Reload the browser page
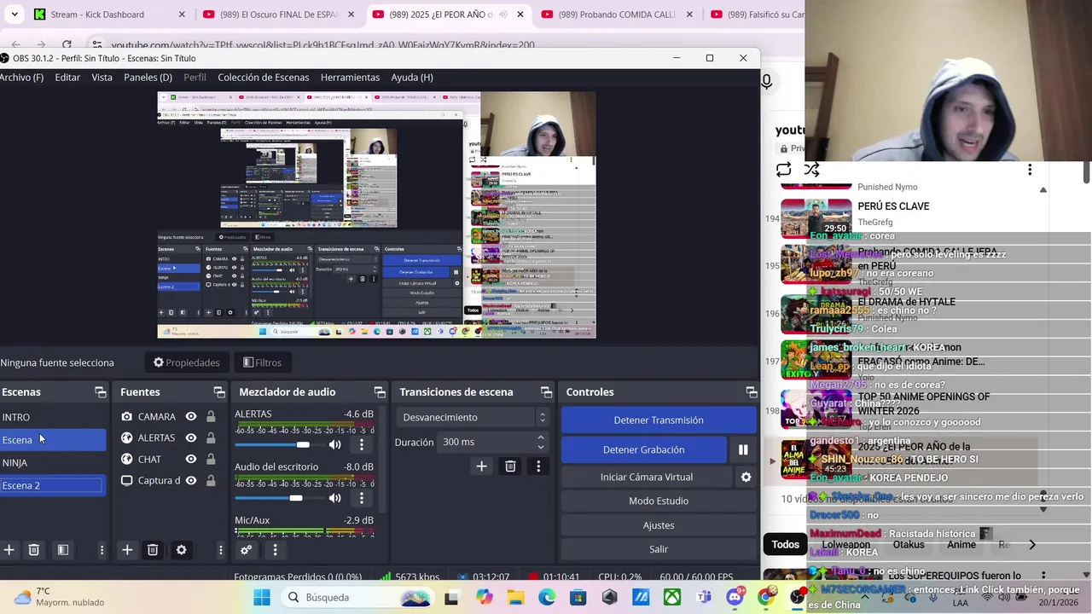The height and width of the screenshot is (614, 1092). (x=67, y=44)
